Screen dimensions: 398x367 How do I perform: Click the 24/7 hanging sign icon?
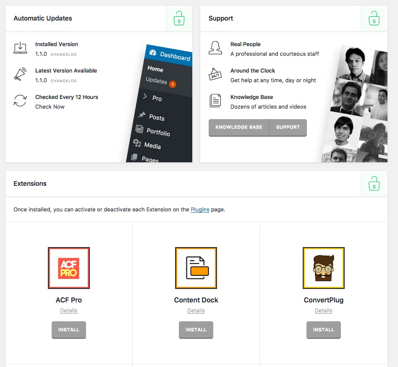(x=215, y=74)
